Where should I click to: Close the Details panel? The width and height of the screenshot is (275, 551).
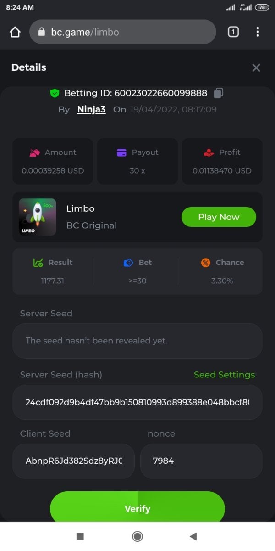[x=256, y=68]
